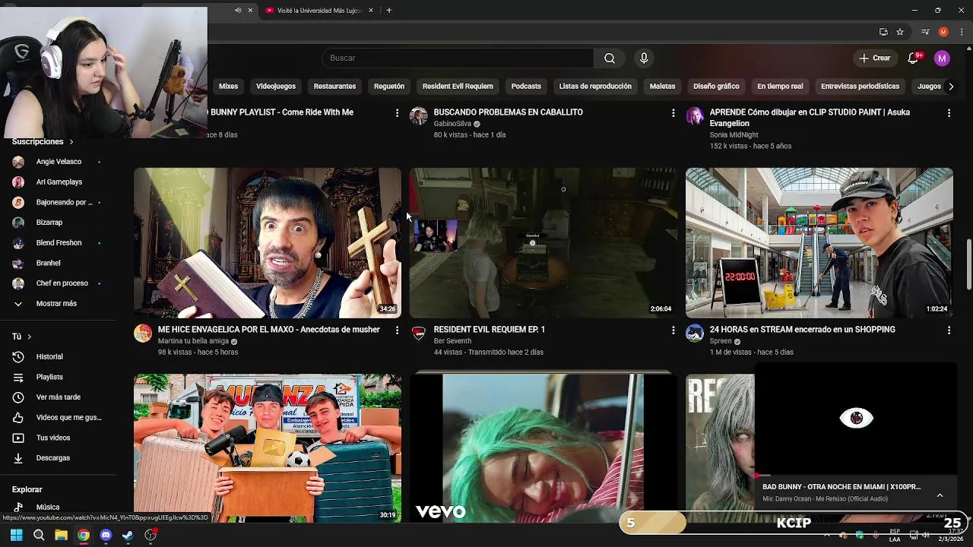The height and width of the screenshot is (547, 973).
Task: Open the taskbar search
Action: point(39,536)
